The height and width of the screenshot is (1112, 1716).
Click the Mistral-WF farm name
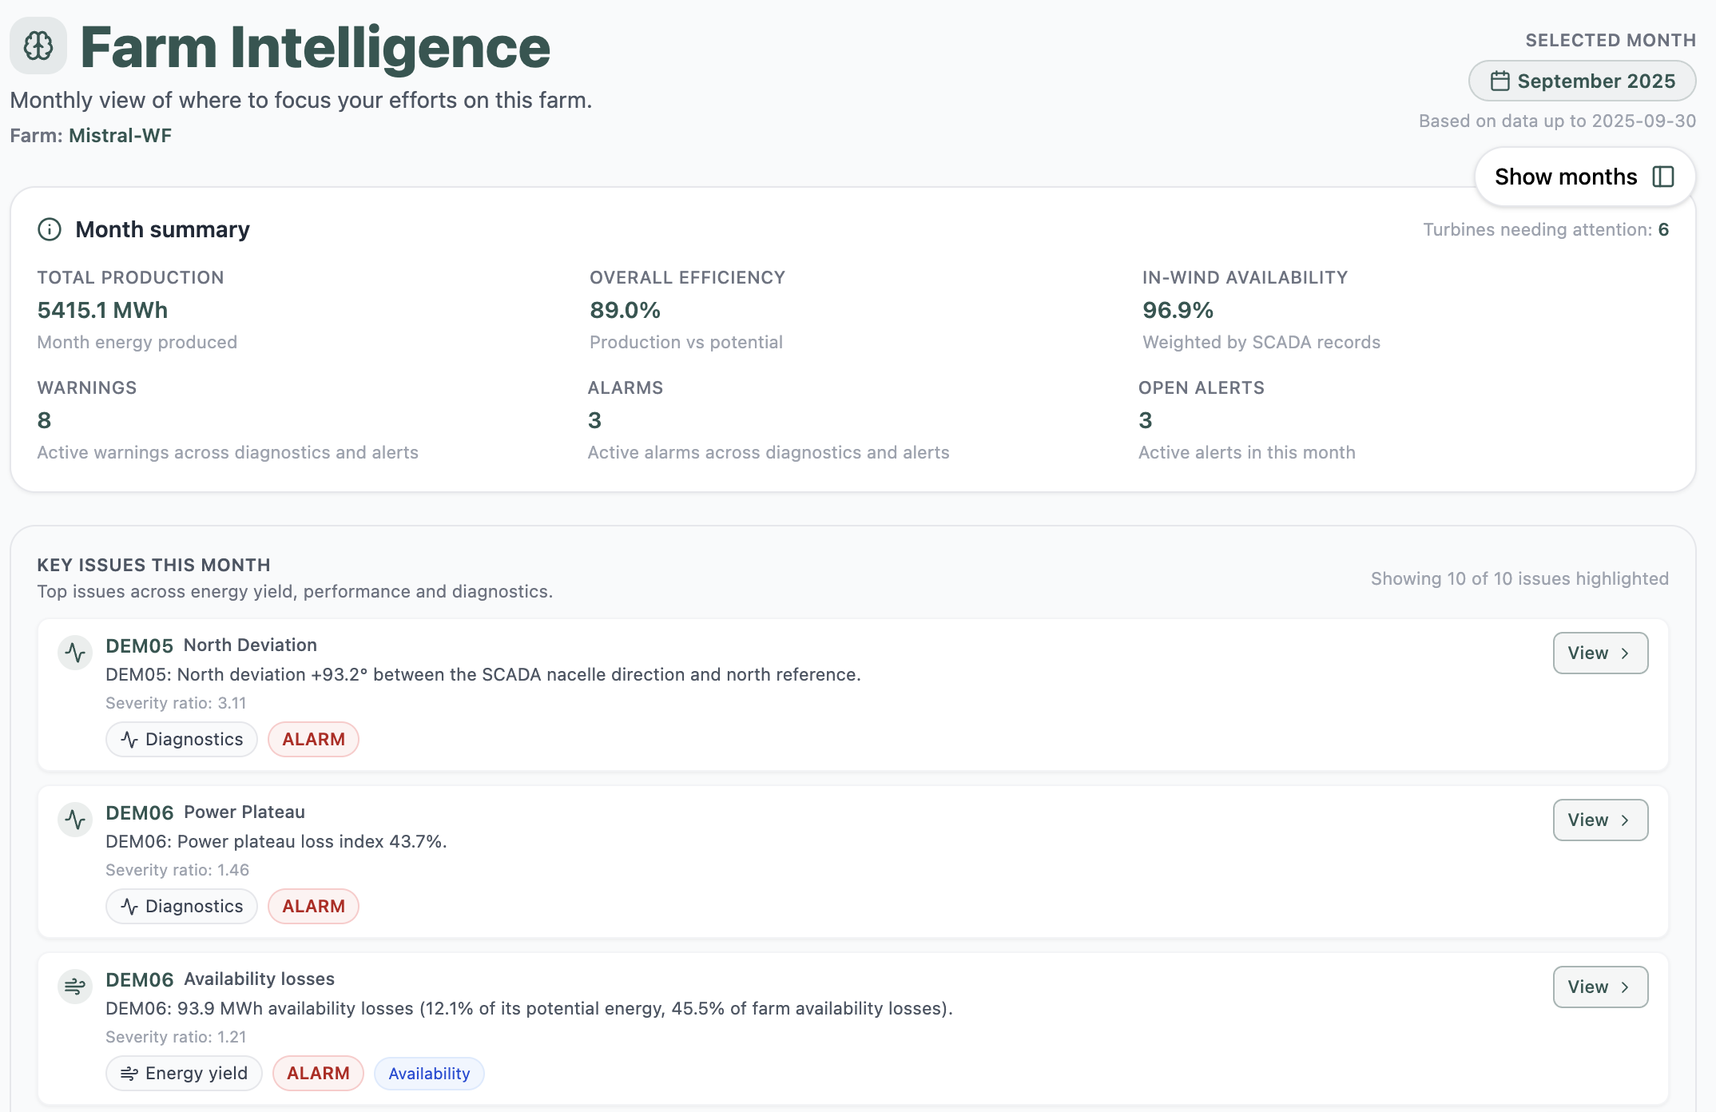point(120,136)
